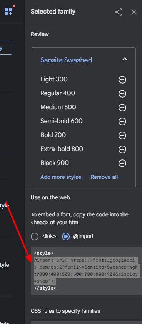This screenshot has width=142, height=324.
Task: Open the selected families grid icon
Action: 9,11
